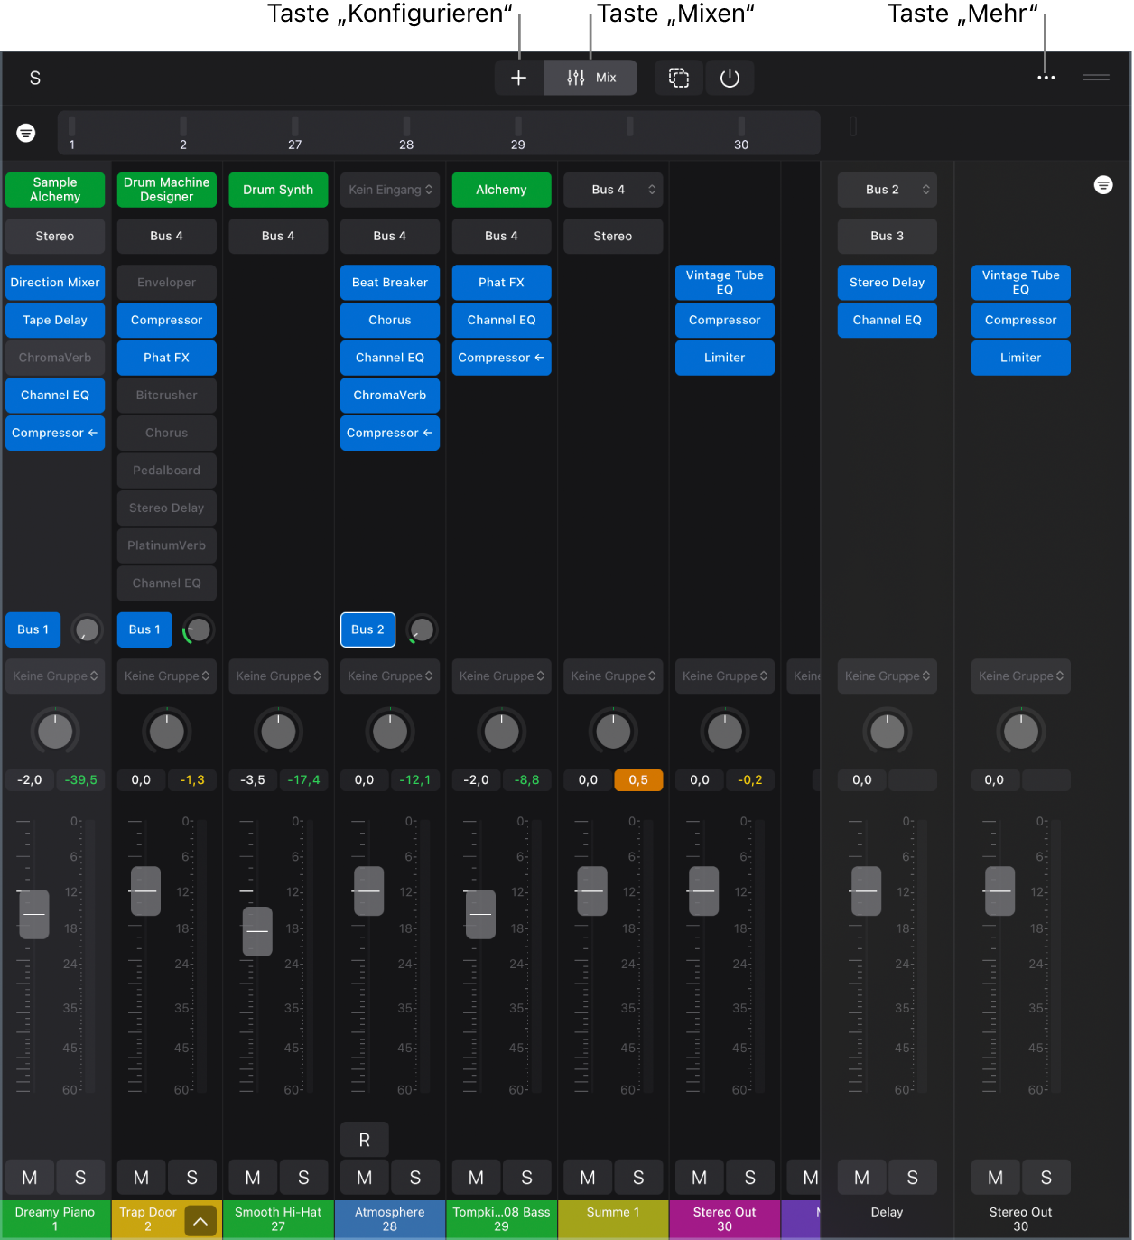The height and width of the screenshot is (1240, 1134).
Task: Open Drum Machine Designer on the Trap Door channel
Action: [x=166, y=190]
